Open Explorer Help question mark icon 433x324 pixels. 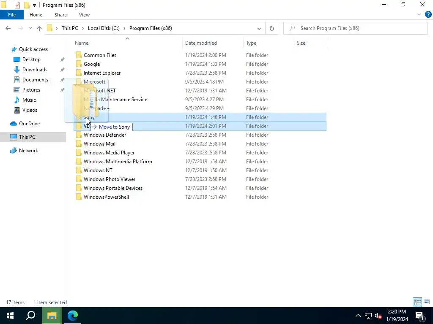(x=428, y=15)
